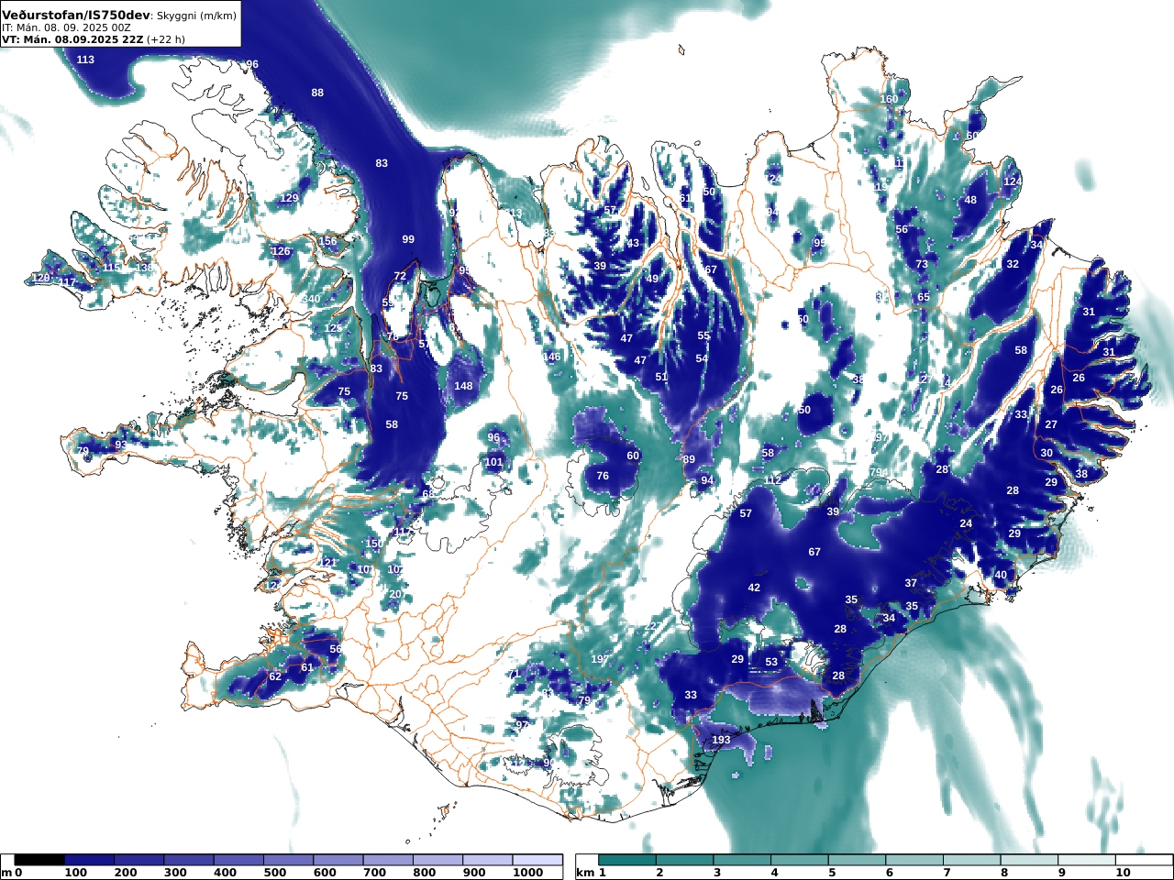The height and width of the screenshot is (880, 1174).
Task: Click visibility value '97' on map
Action: [522, 724]
